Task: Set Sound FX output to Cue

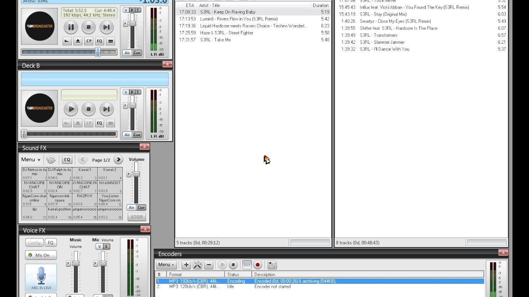Action: pos(141,207)
